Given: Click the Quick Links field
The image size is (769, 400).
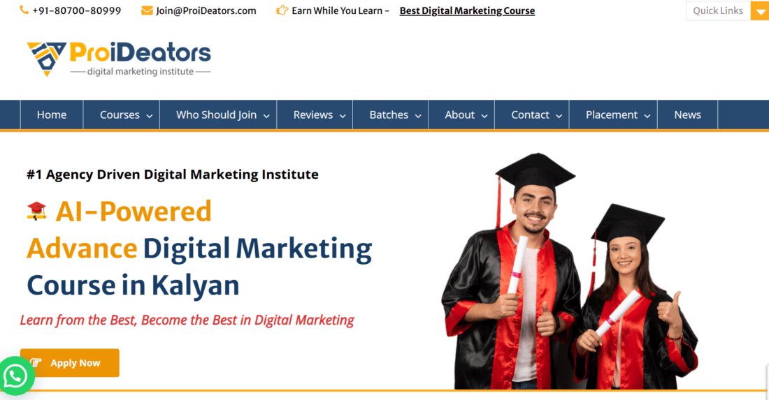Looking at the screenshot, I should [x=718, y=10].
